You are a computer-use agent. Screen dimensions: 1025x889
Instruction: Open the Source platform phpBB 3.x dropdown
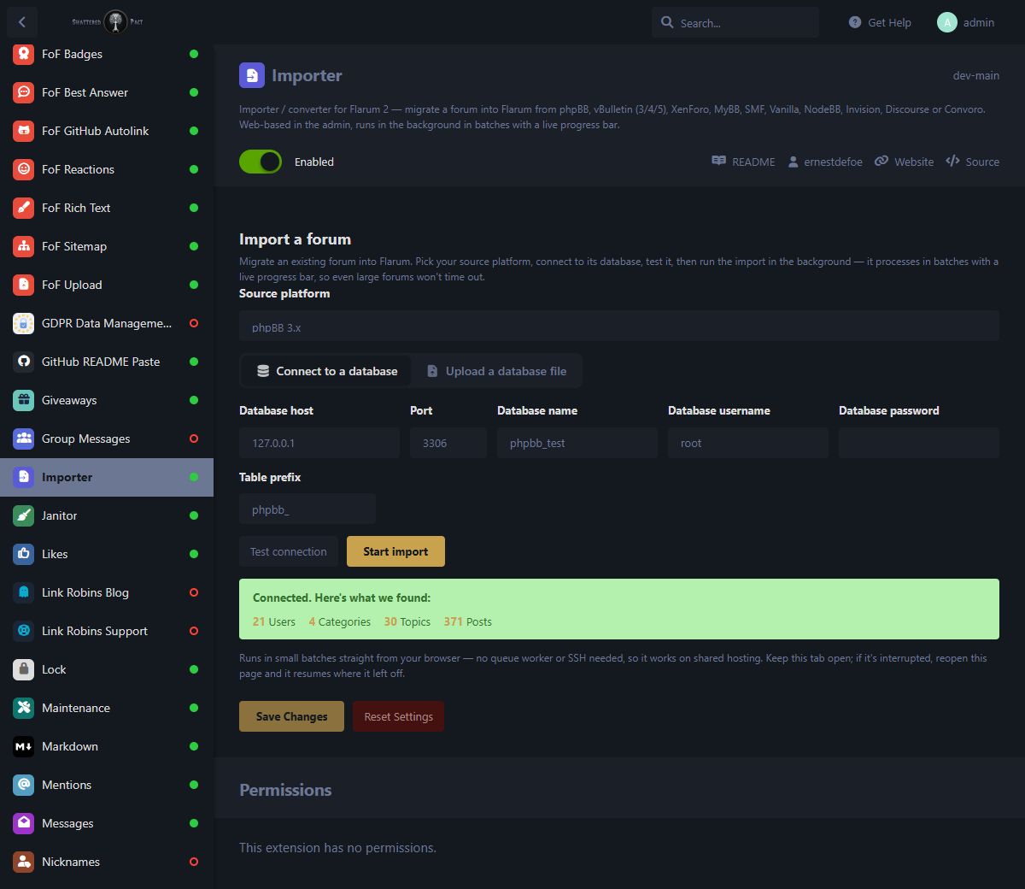pyautogui.click(x=619, y=327)
